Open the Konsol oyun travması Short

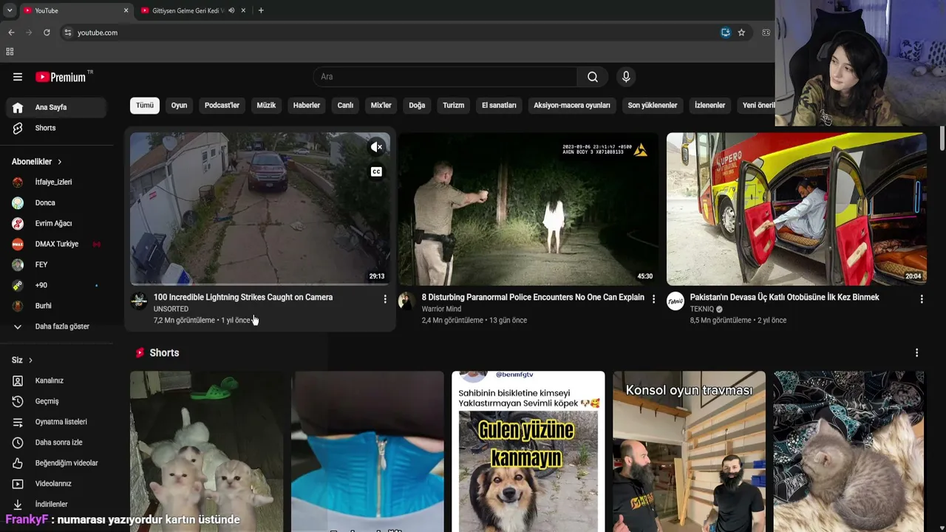[x=689, y=451]
